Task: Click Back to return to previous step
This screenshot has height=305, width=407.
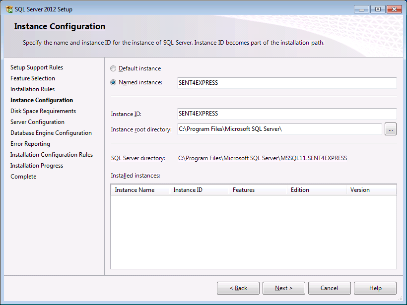Action: click(x=238, y=288)
